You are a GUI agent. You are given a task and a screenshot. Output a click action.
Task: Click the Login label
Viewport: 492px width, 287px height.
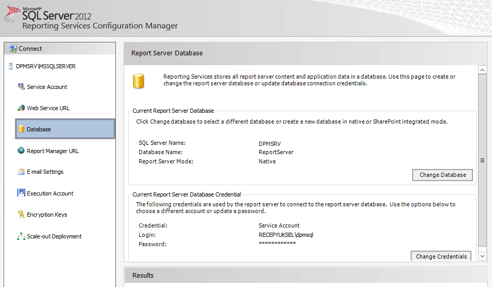coord(147,235)
